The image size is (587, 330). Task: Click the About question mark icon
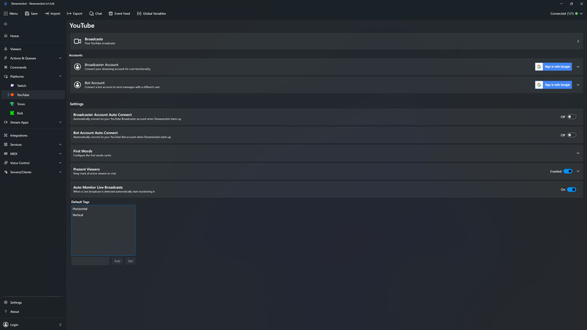pos(6,312)
